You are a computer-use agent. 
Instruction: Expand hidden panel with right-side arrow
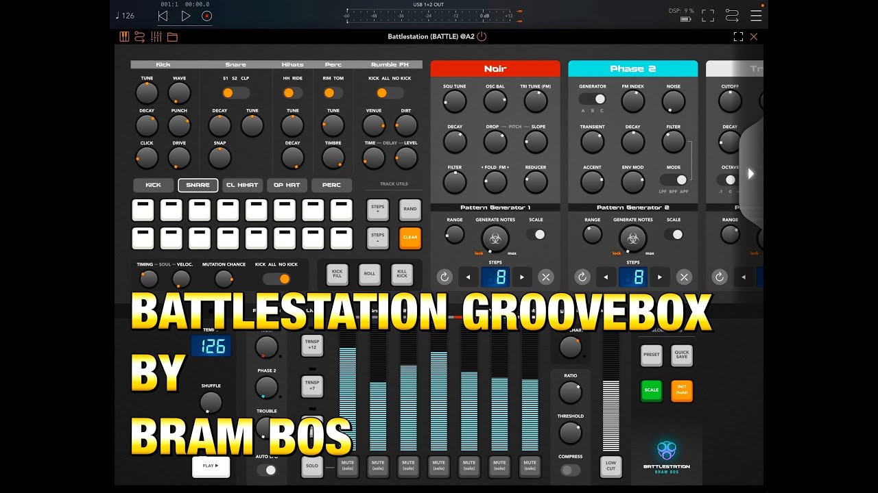click(x=750, y=174)
